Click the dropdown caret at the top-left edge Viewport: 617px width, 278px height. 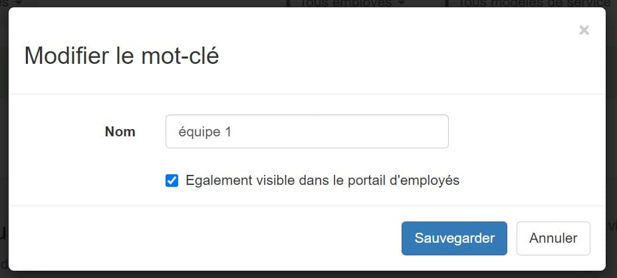click(17, 3)
